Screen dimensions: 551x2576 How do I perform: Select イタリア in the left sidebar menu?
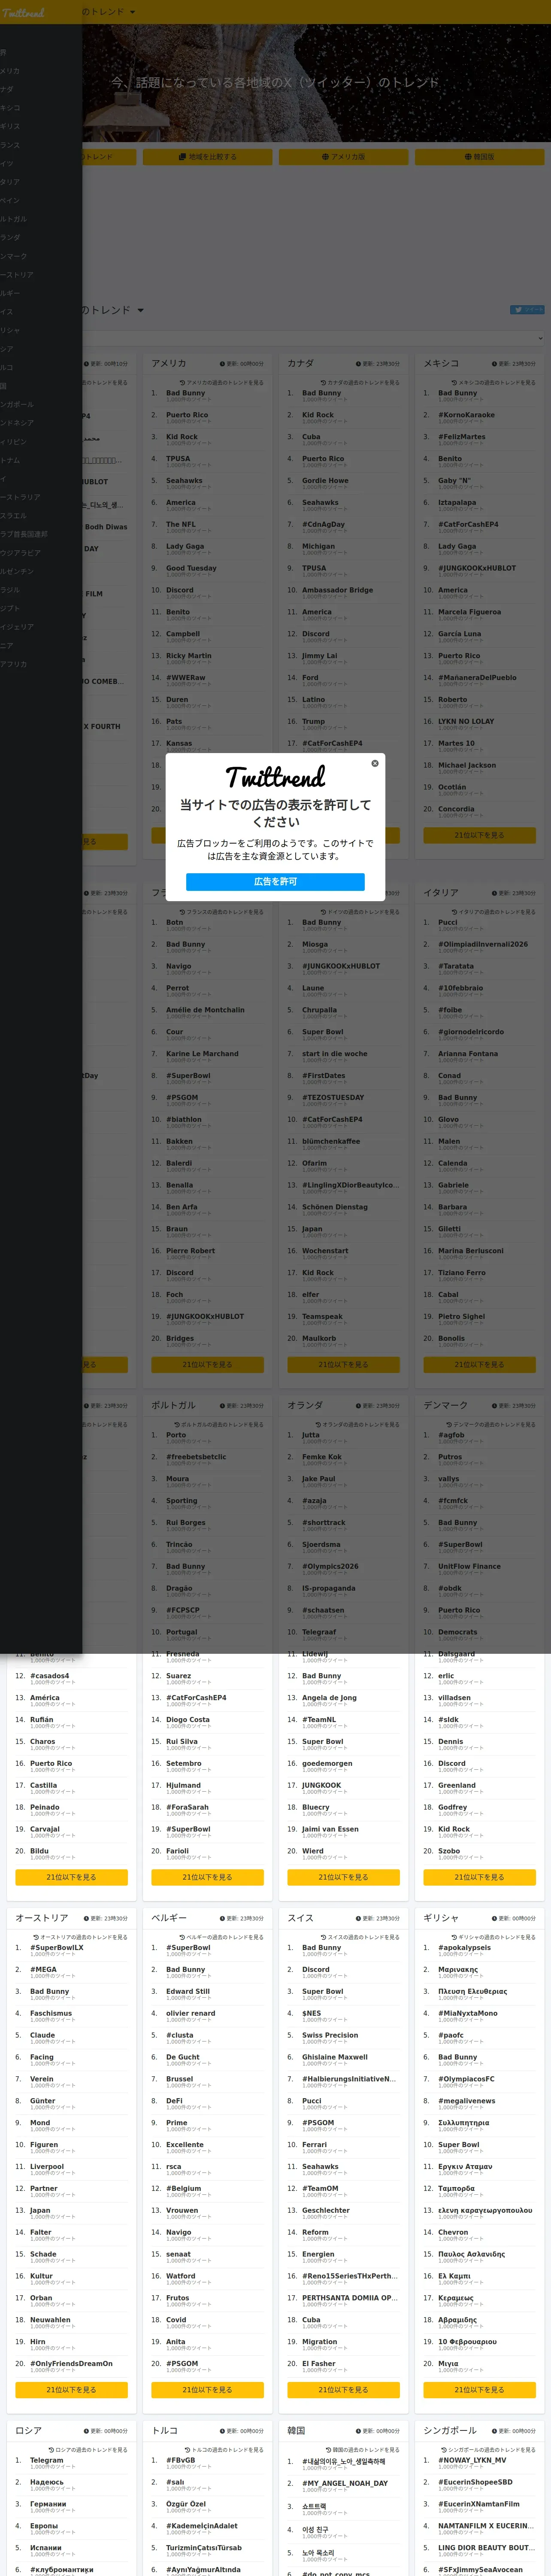point(10,182)
